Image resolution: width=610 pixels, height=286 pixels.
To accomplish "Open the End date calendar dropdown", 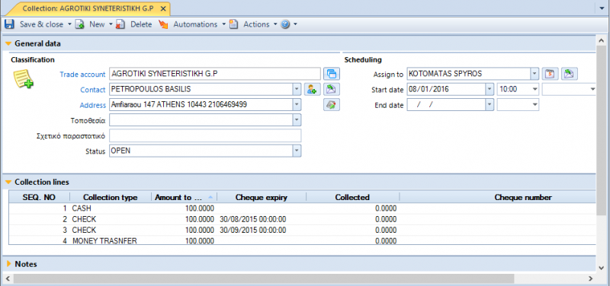I will coord(490,105).
